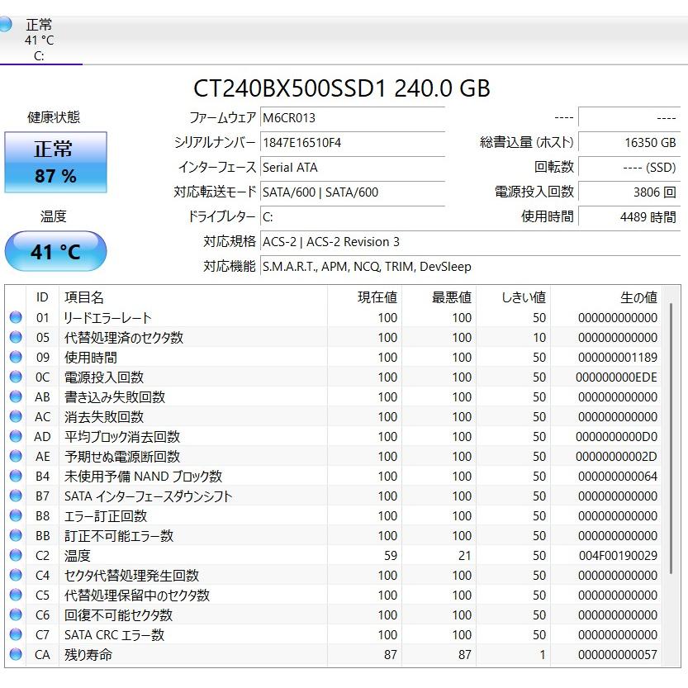Select the 訂正不可能エラー数 attribute name
Image resolution: width=688 pixels, height=688 pixels.
119,536
